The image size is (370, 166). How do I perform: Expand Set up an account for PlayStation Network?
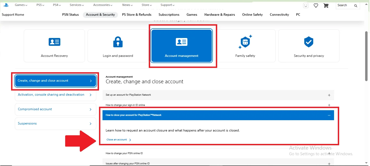pyautogui.click(x=218, y=95)
